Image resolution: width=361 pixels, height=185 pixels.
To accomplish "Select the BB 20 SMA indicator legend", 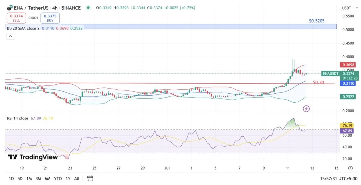I will [23, 28].
